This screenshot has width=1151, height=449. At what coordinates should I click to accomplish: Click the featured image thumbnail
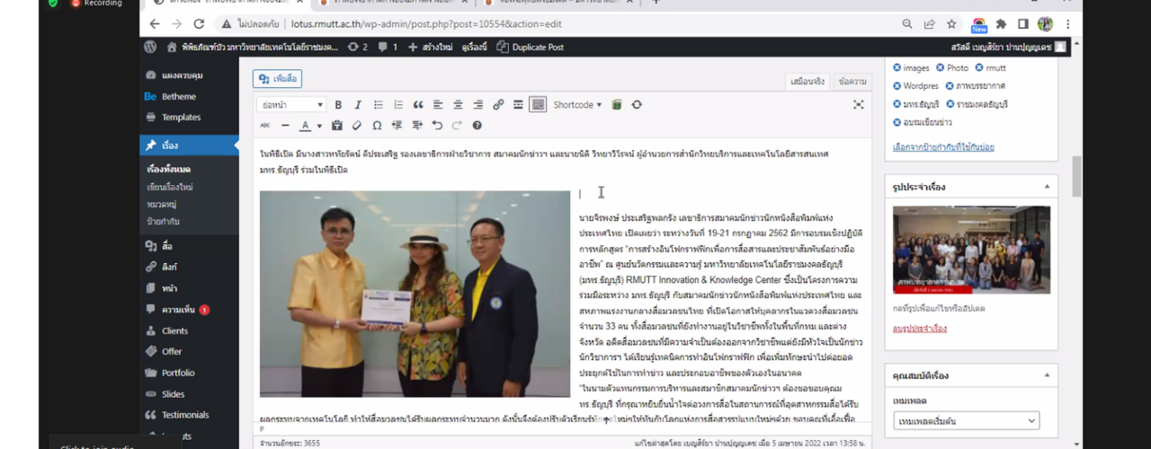(x=971, y=251)
